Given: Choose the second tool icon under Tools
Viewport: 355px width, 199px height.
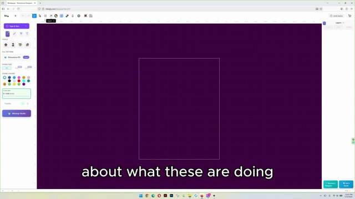Looking at the screenshot, I should (x=13, y=45).
